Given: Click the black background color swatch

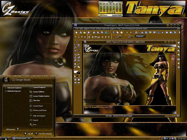Looking at the screenshot, I should click(79, 73).
